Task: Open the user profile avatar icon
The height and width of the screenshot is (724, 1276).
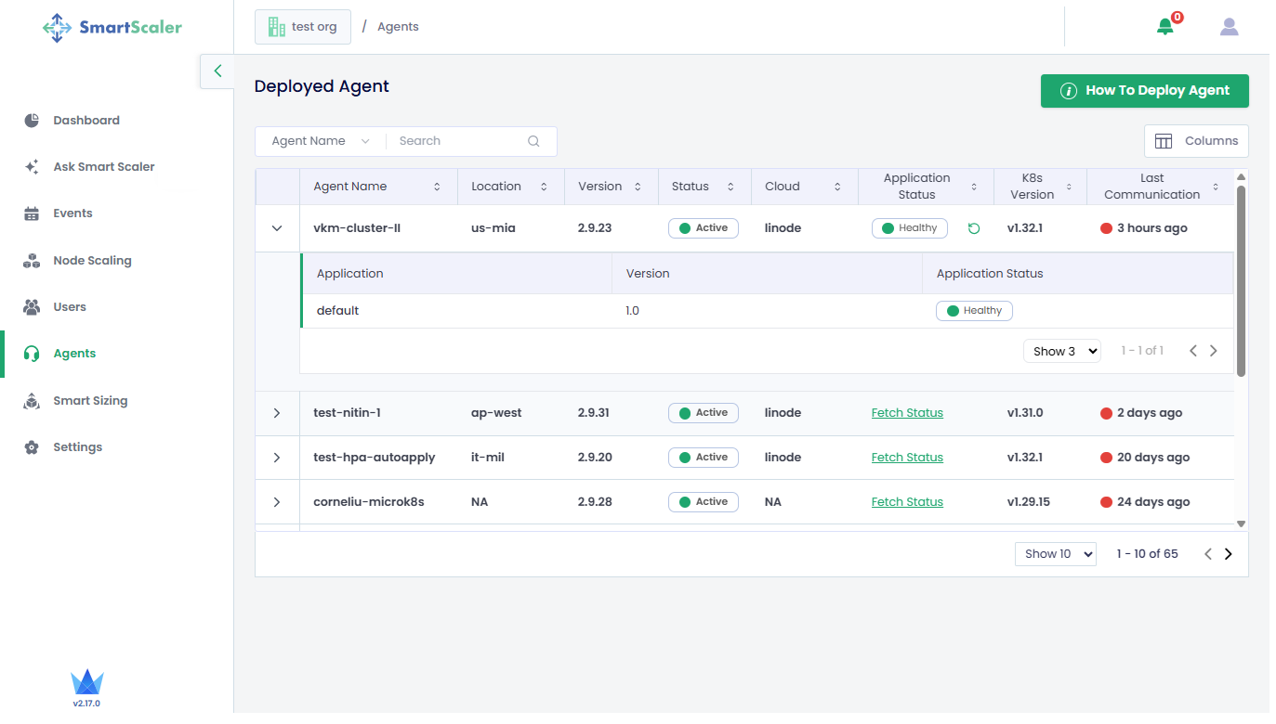Action: click(1229, 27)
